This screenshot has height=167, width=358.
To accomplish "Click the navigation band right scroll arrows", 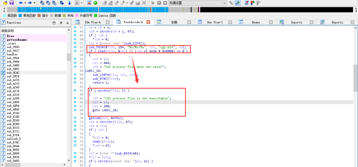I will [355, 10].
